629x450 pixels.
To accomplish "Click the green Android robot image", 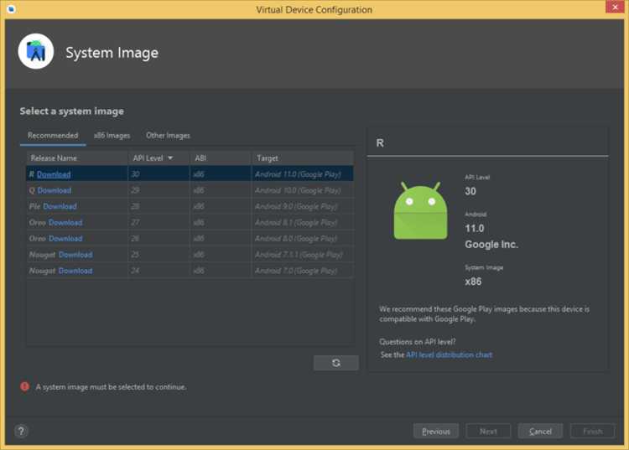I will (x=420, y=211).
